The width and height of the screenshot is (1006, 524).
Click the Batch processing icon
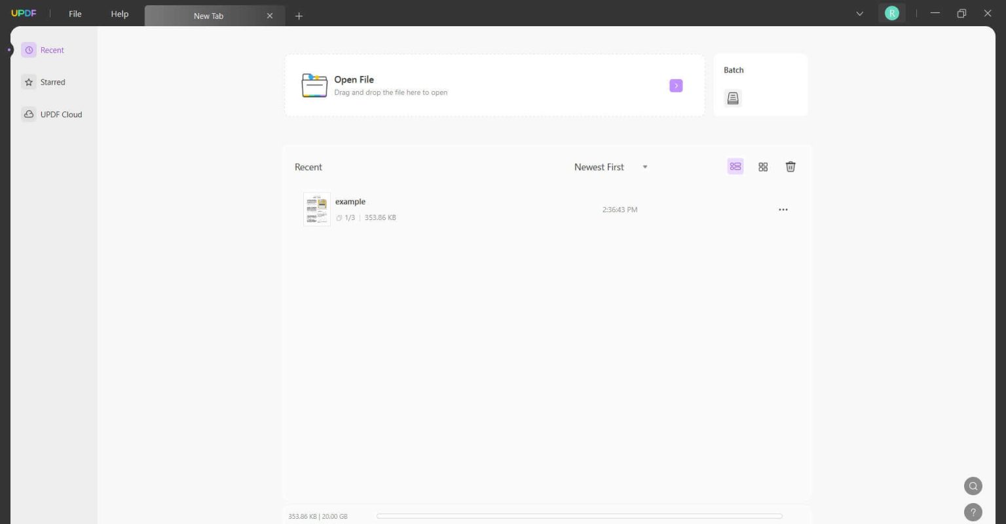click(732, 98)
